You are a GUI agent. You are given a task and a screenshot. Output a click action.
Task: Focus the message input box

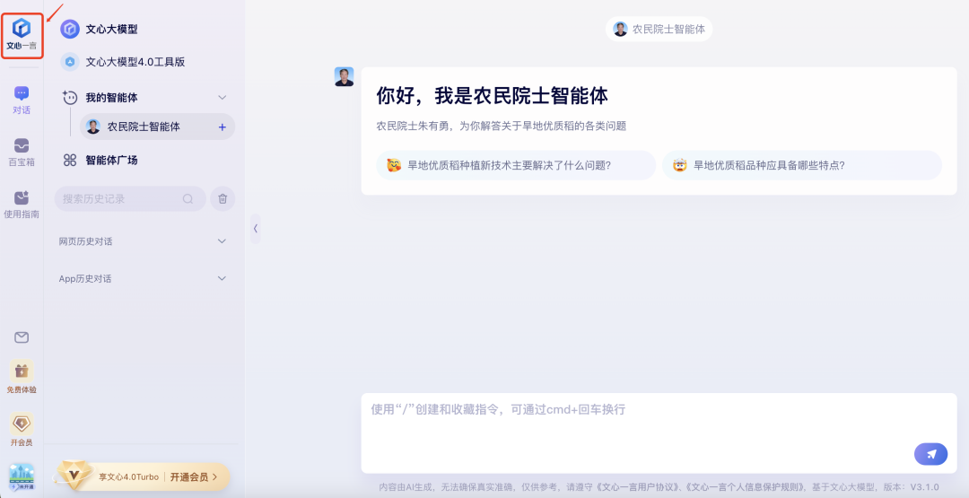[659, 433]
